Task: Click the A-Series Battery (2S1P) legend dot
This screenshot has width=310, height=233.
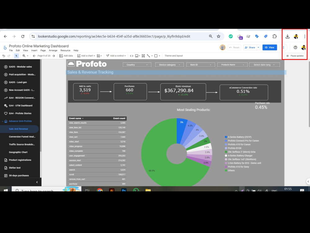Action: 226,137
